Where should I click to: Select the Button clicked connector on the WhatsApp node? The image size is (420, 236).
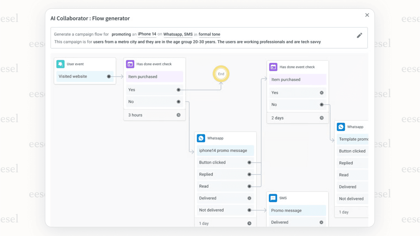(249, 162)
